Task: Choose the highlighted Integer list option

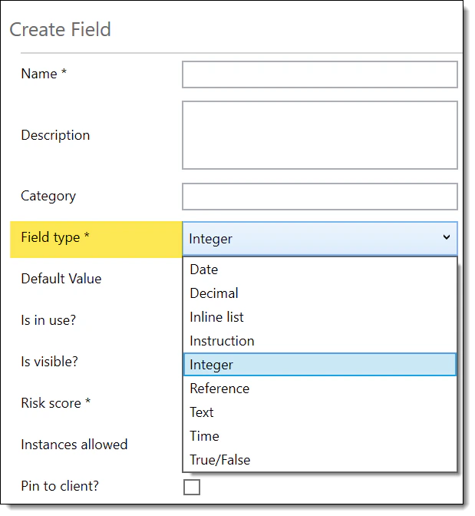Action: point(320,365)
